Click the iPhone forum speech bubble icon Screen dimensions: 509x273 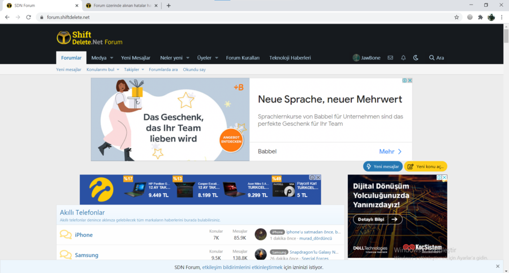[x=66, y=234]
